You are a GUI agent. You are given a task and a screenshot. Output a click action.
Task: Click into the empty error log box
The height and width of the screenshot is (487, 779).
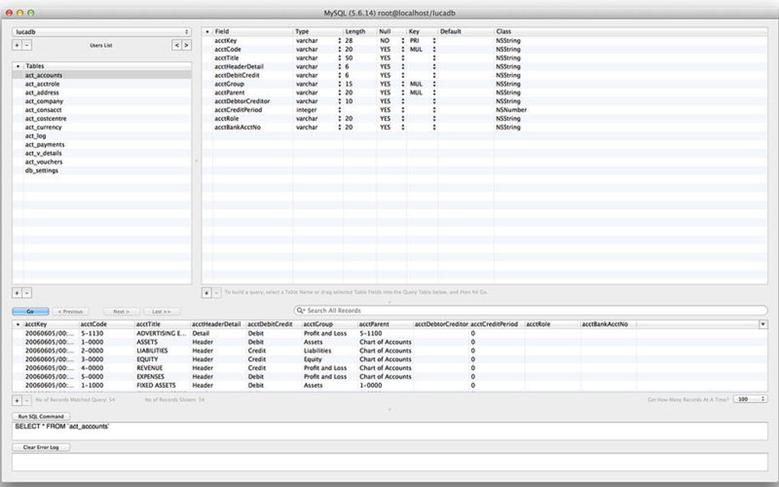(390, 462)
